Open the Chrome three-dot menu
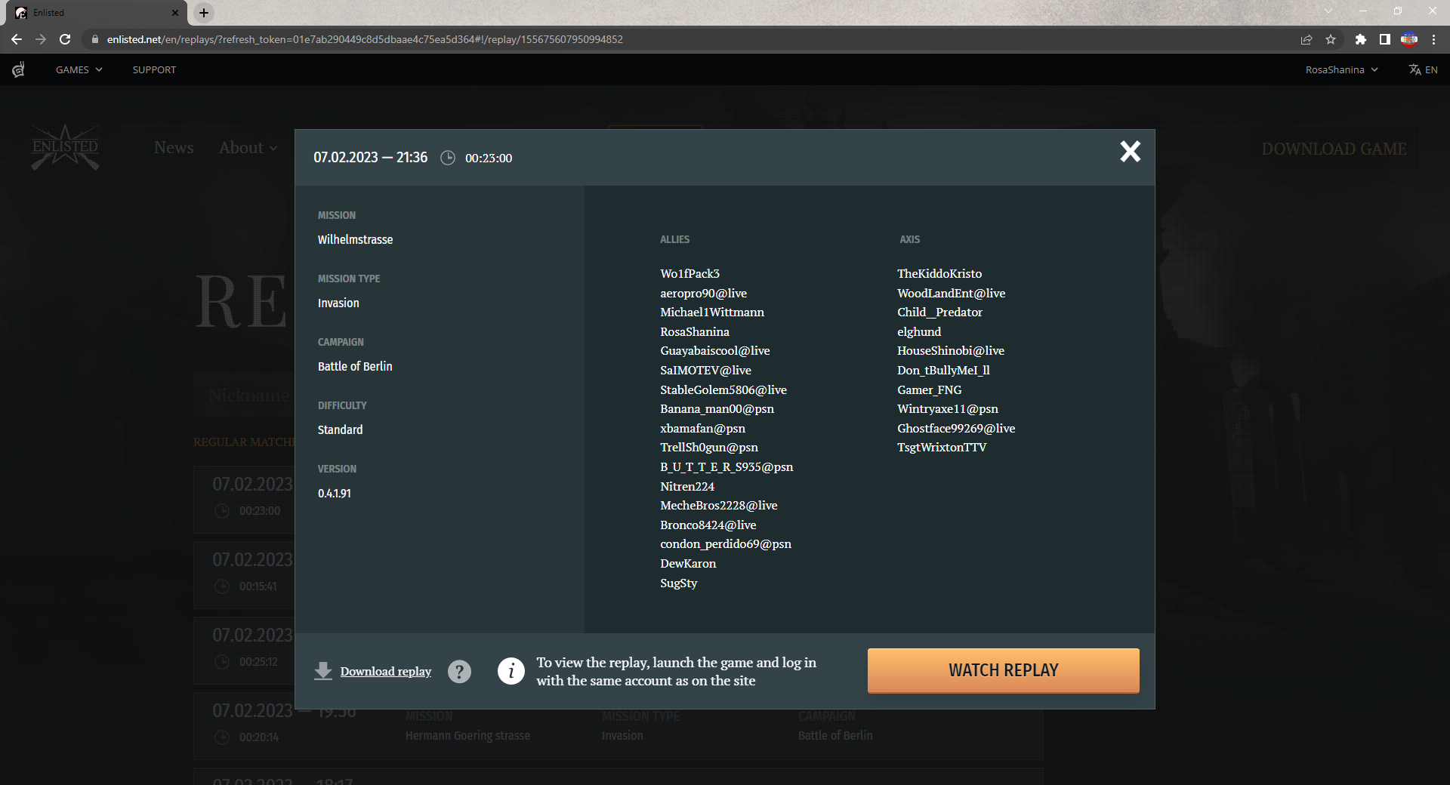Image resolution: width=1450 pixels, height=785 pixels. pyautogui.click(x=1433, y=39)
